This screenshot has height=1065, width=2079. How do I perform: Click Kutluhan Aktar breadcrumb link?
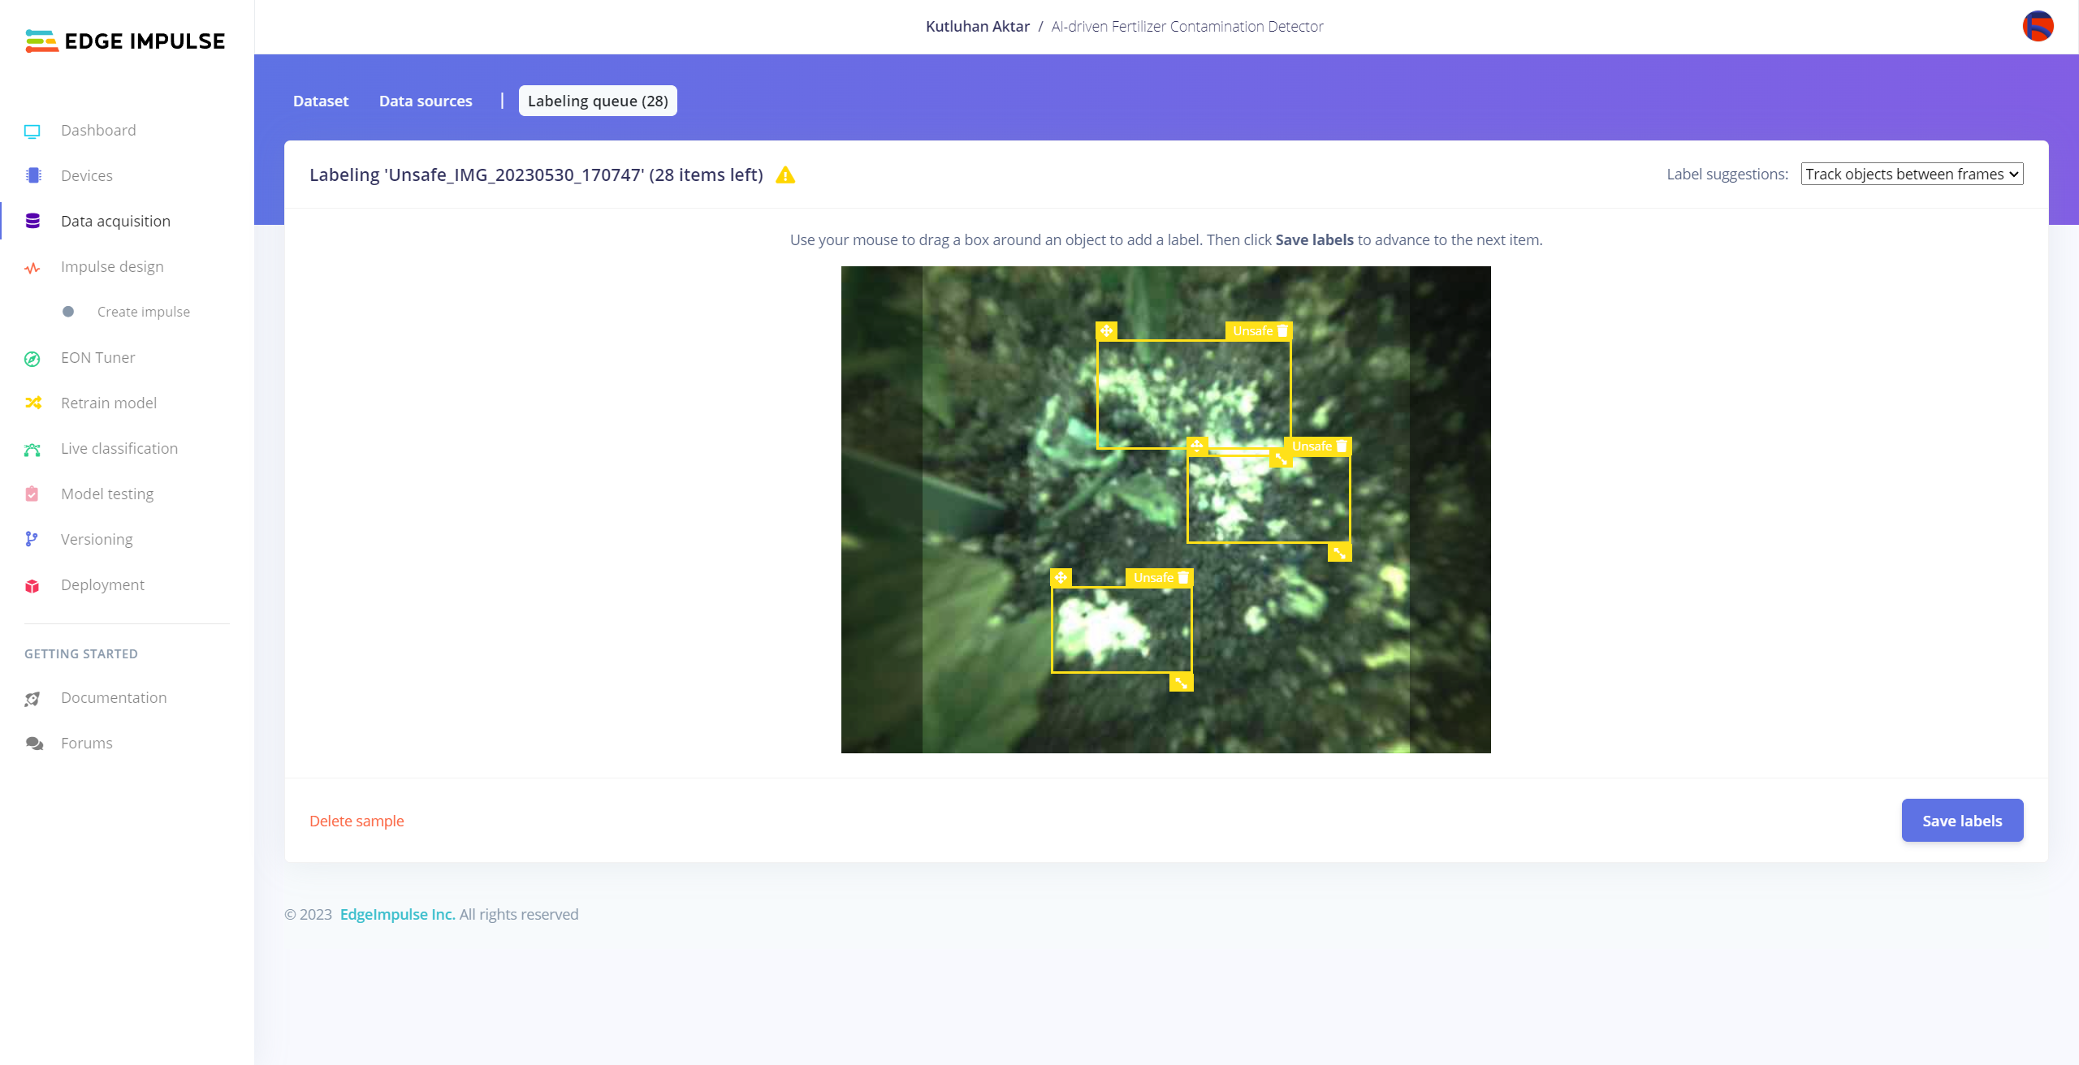[977, 27]
